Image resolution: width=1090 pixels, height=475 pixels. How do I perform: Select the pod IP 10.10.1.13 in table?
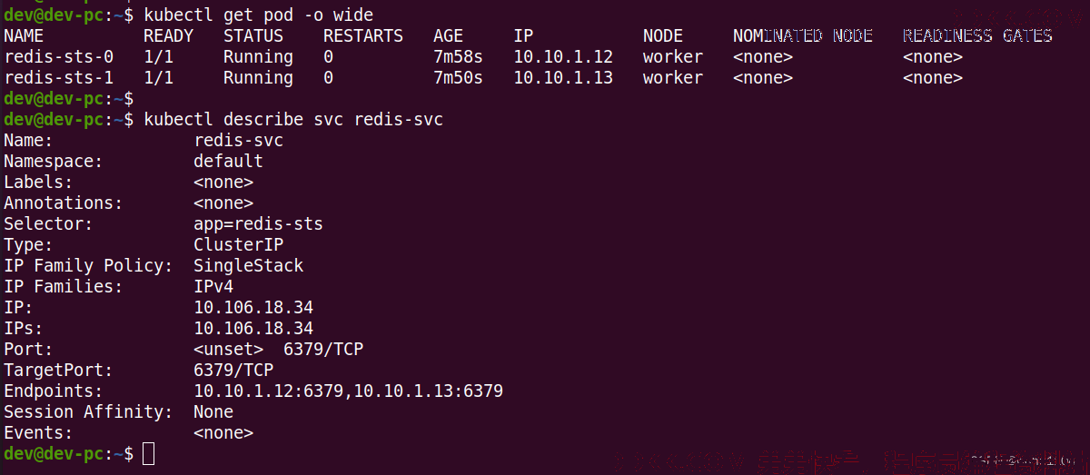[x=563, y=78]
